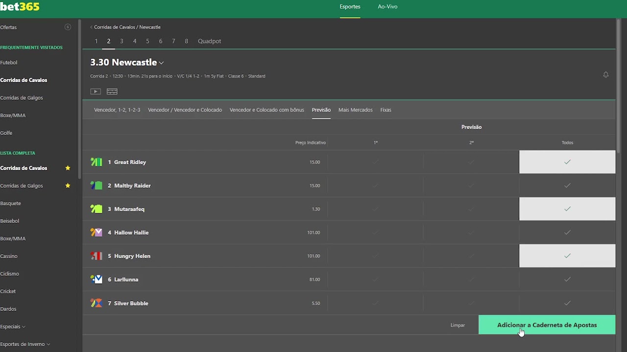
Task: Click Adicionar a Caderneta de Apostas button
Action: click(x=547, y=325)
